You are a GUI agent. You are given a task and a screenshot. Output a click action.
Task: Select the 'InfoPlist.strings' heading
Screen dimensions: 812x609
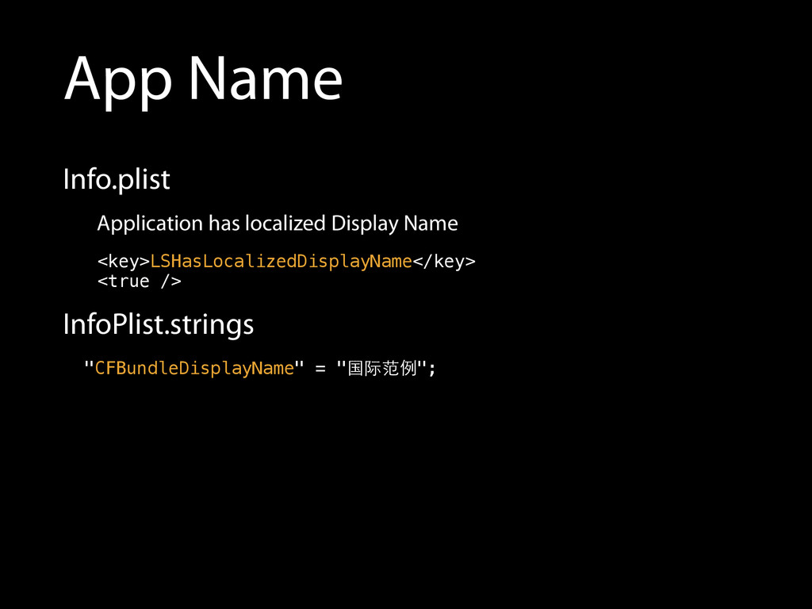(x=159, y=325)
